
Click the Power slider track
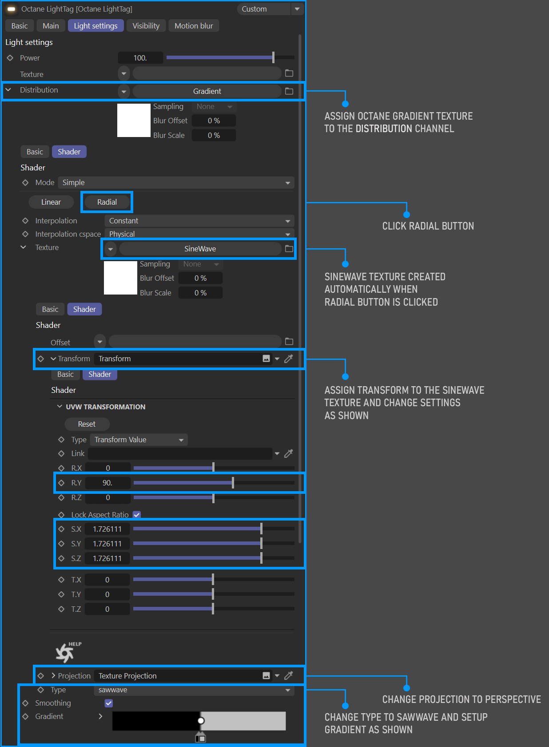tap(230, 58)
